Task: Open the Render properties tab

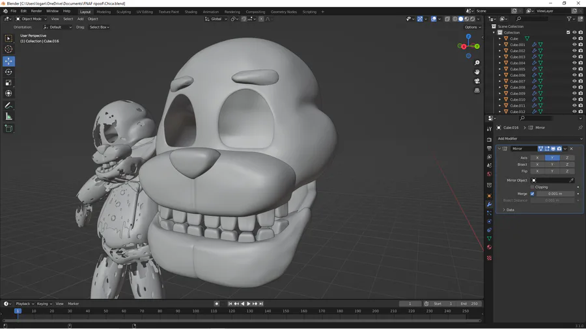Action: (489, 140)
